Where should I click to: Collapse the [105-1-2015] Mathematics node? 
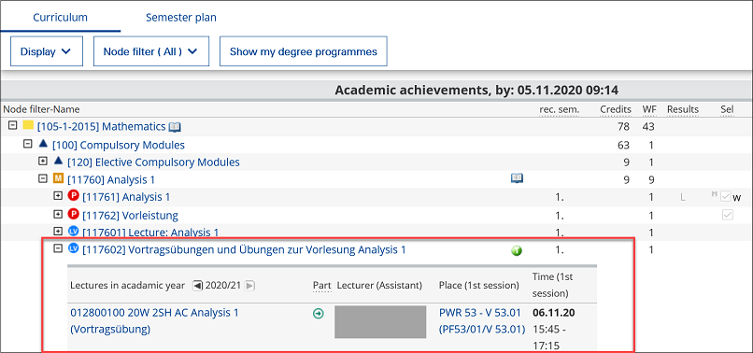(13, 126)
